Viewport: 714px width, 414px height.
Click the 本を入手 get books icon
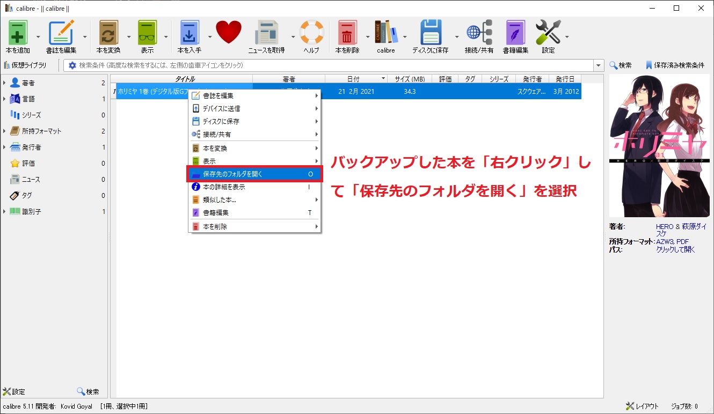point(190,33)
